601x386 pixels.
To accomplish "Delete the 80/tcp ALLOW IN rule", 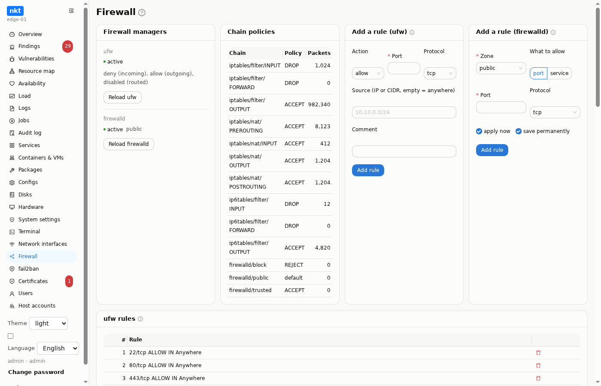I will (538, 365).
